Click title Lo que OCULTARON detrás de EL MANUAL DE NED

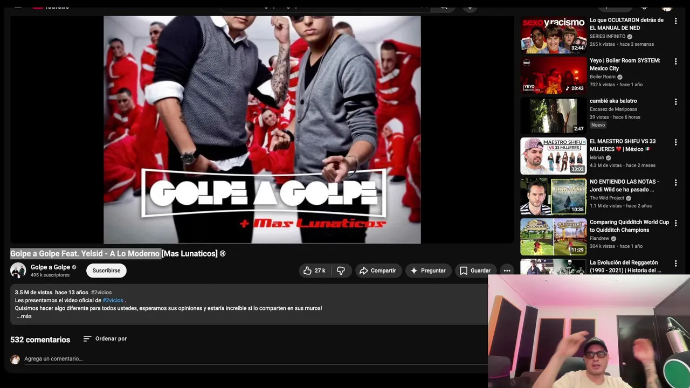click(626, 24)
